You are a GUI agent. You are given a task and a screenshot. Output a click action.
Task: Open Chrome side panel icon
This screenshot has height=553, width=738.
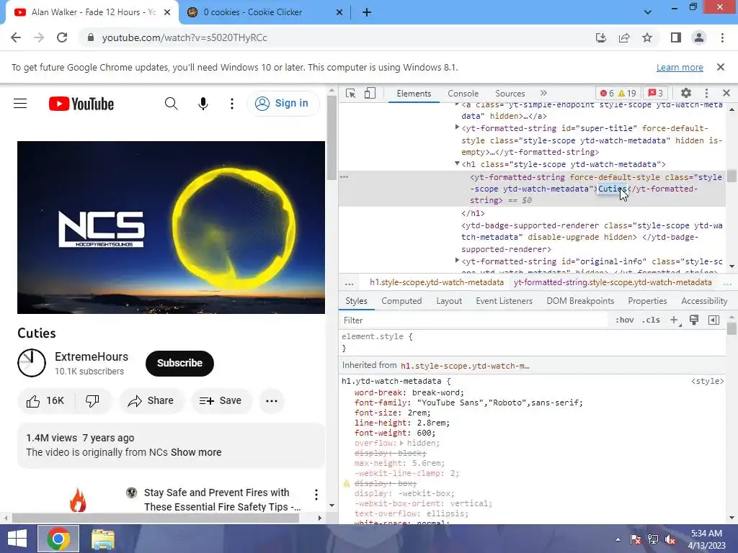pyautogui.click(x=676, y=37)
